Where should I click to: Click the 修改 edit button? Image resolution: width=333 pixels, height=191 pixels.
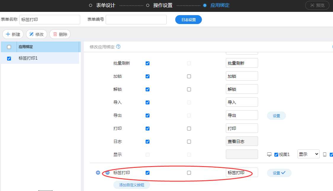[36, 34]
